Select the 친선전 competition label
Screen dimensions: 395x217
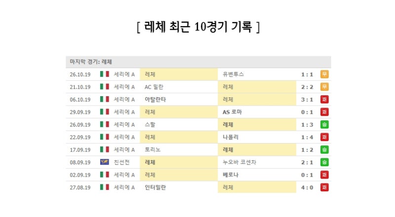click(x=121, y=162)
